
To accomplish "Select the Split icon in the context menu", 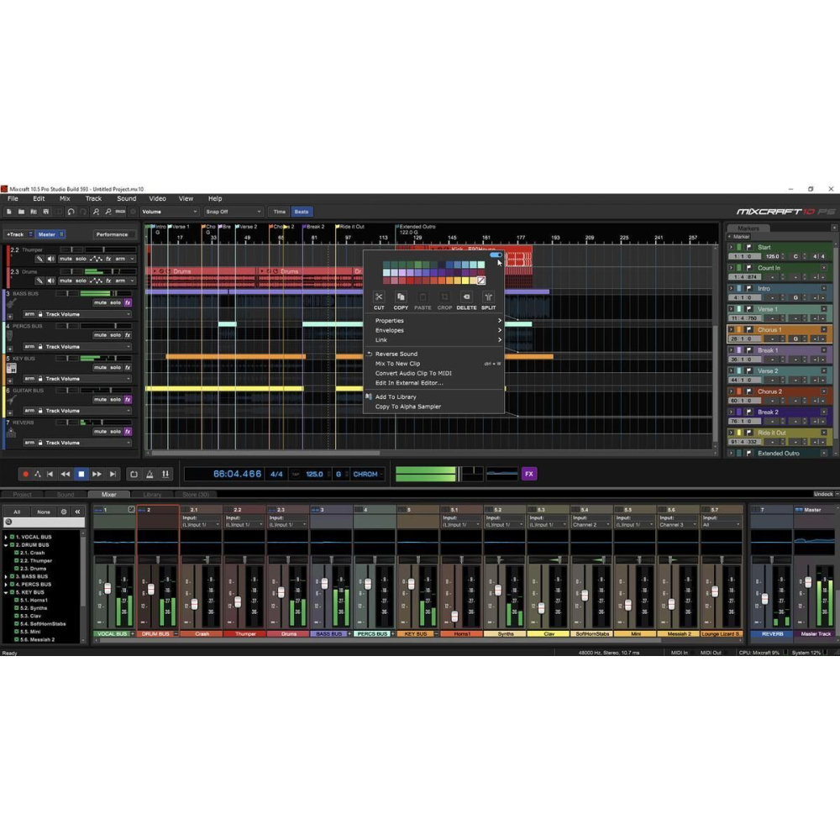I will click(489, 297).
